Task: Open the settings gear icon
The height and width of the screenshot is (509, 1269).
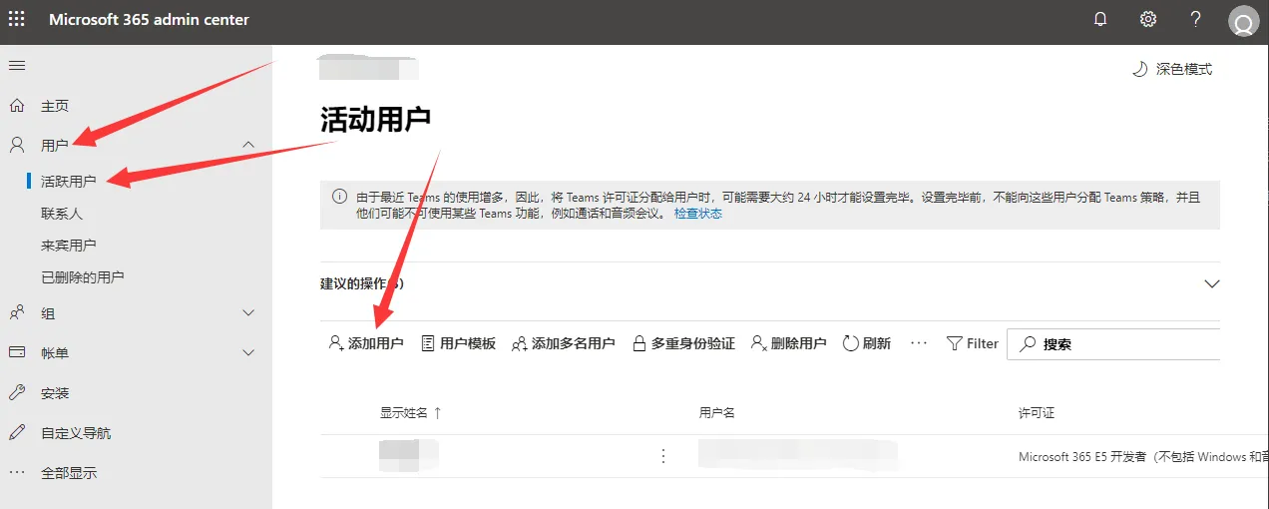Action: [x=1148, y=19]
